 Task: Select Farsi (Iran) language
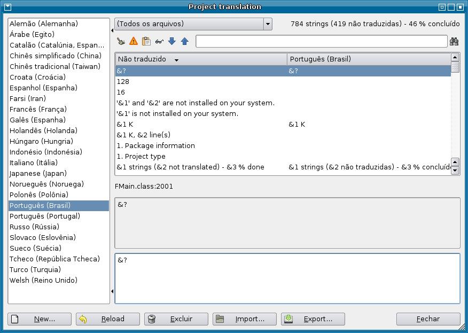[59, 98]
